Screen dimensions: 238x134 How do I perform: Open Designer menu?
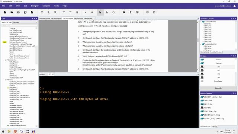pos(35,6)
